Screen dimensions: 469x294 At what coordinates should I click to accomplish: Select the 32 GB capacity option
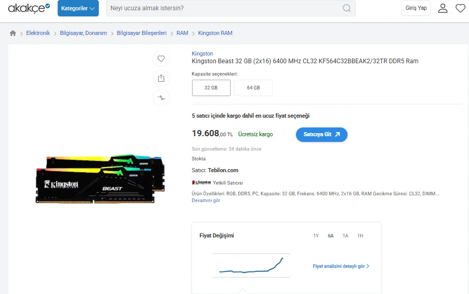coord(211,88)
